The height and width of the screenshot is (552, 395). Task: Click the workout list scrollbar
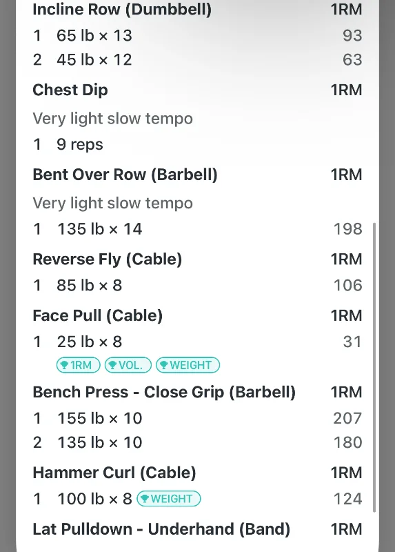tap(374, 367)
